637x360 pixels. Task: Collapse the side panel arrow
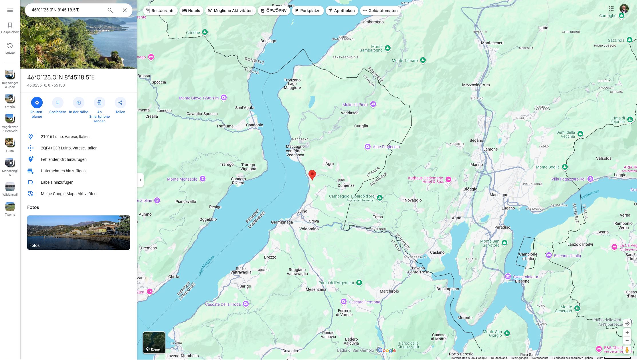140,180
